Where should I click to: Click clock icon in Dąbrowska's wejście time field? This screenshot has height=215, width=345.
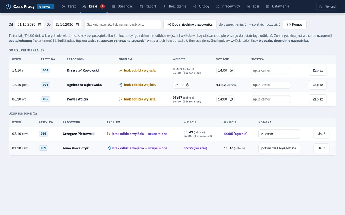click(188, 85)
